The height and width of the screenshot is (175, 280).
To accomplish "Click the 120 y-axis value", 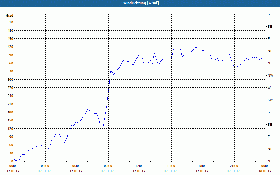I will click(x=10, y=128).
